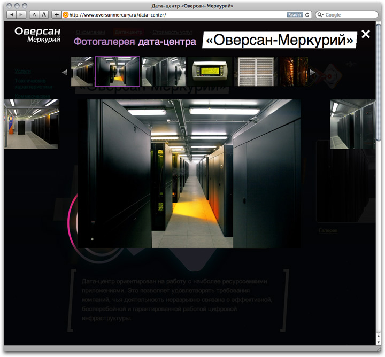Click the Google search field

[x=350, y=15]
